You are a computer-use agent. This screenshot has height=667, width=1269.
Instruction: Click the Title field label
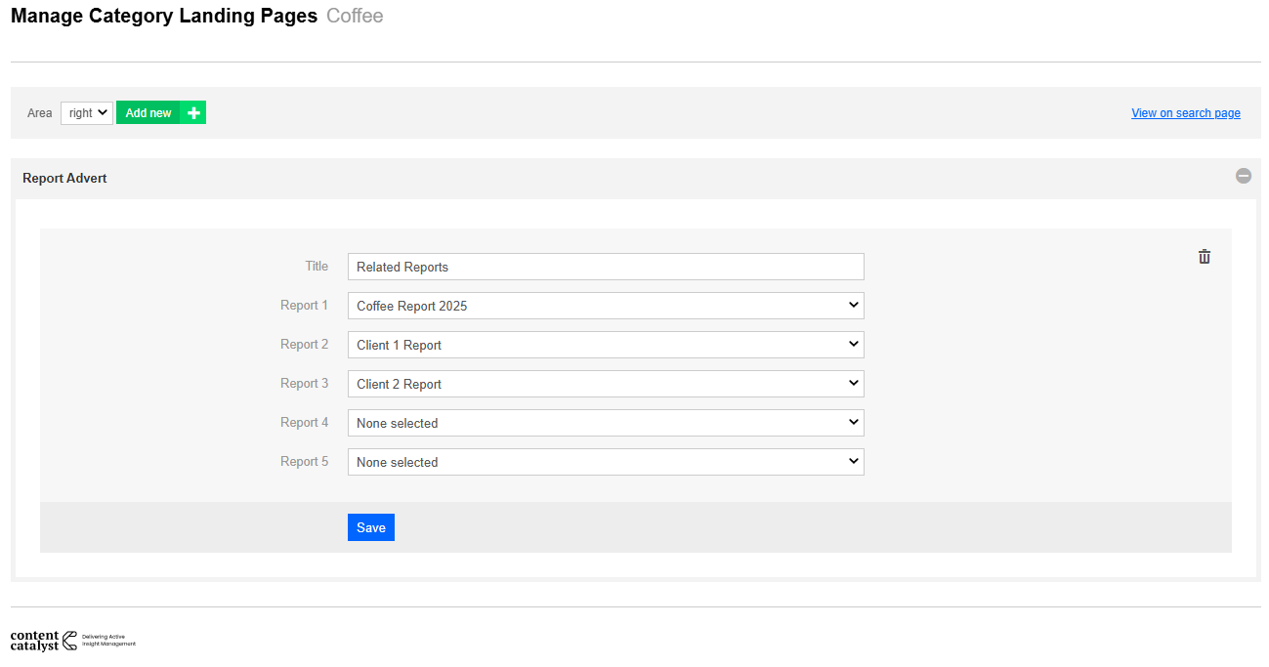coord(317,266)
